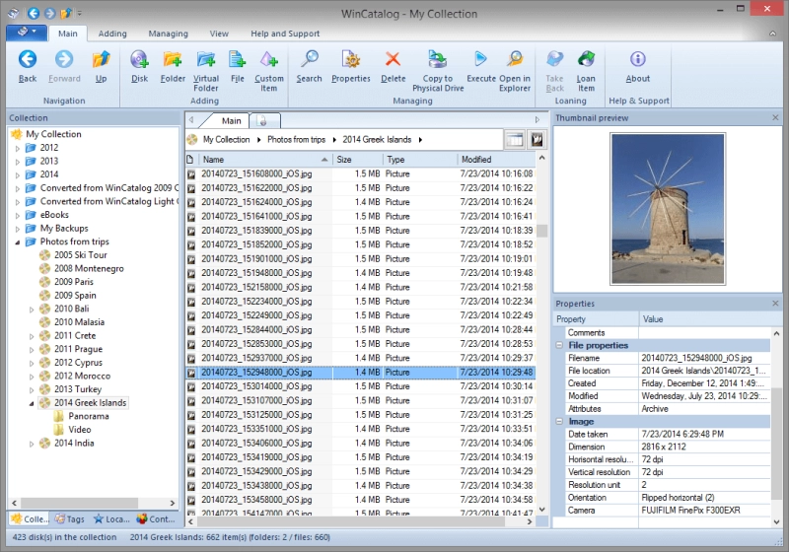Screen dimensions: 789x552
Task: Click the Back navigation icon in ribbon
Action: [x=28, y=59]
